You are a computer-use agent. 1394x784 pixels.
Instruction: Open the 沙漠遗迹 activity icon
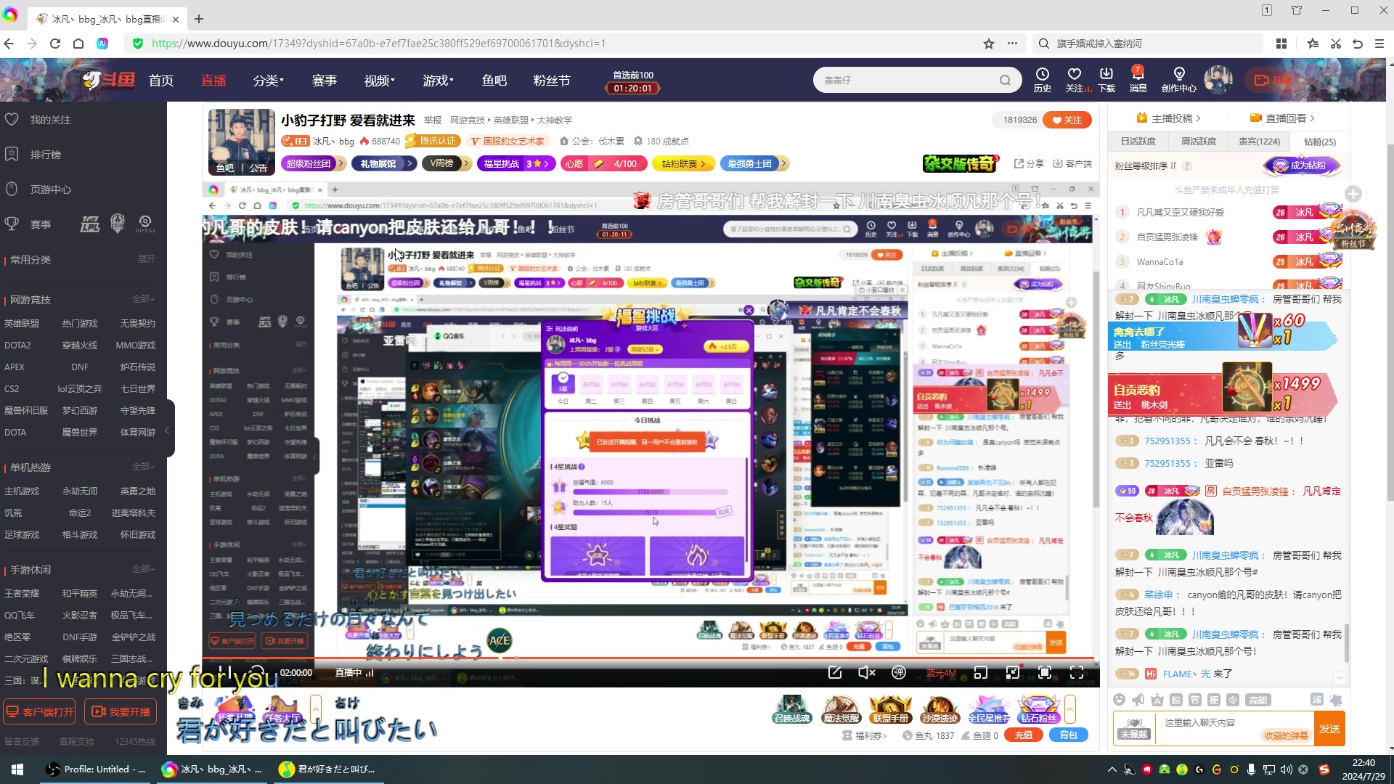940,709
